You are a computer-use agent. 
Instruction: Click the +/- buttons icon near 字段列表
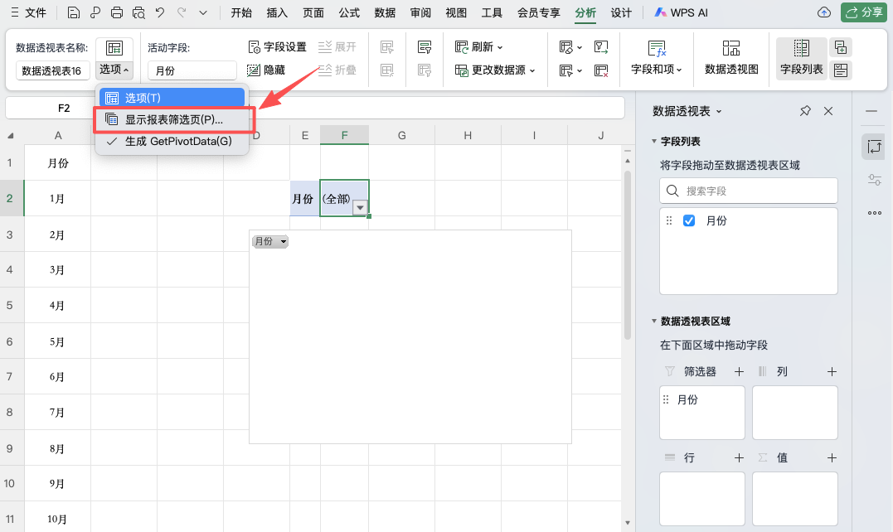click(841, 48)
